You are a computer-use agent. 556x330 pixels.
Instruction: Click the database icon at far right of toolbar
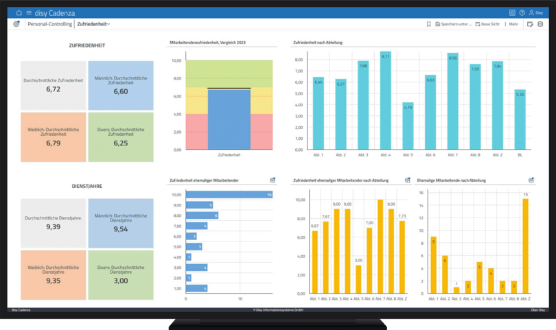click(540, 24)
